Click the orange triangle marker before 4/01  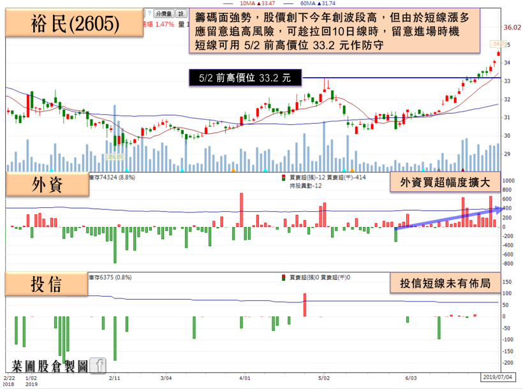click(233, 170)
